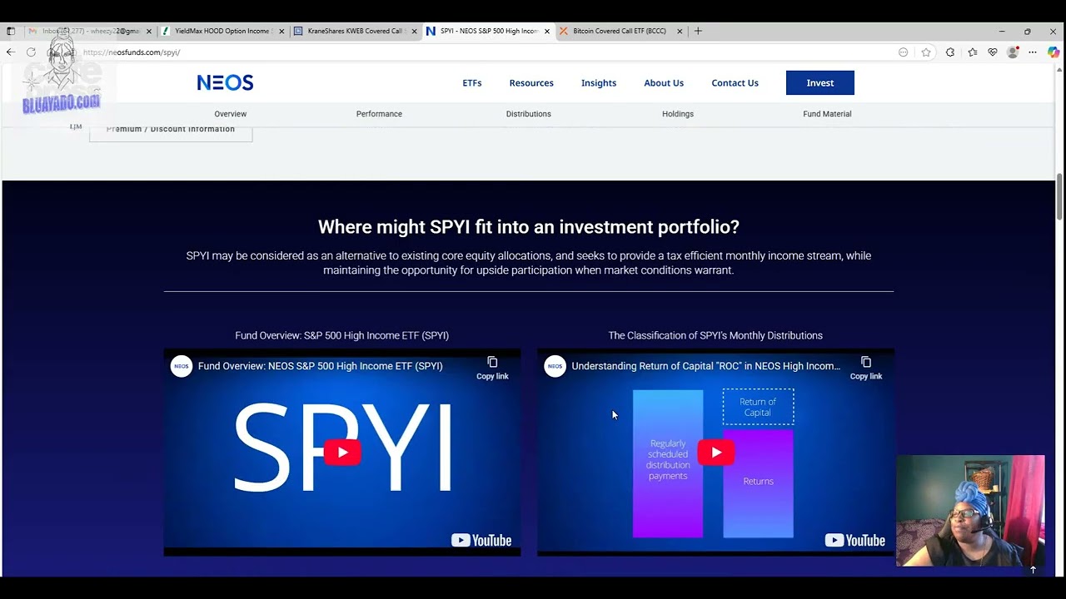The image size is (1066, 599).
Task: Close the KraneShares KWEB tab
Action: tap(414, 31)
